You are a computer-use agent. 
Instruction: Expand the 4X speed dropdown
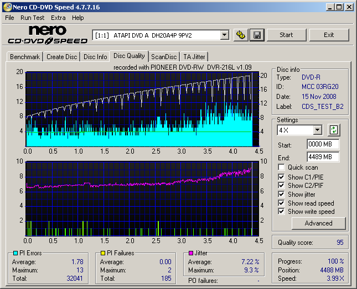[317, 130]
